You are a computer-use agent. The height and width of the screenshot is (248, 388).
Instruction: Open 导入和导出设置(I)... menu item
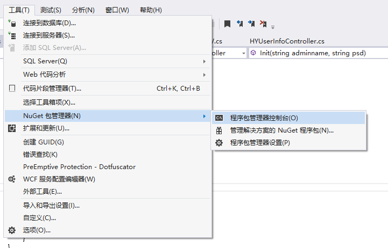[108, 205]
